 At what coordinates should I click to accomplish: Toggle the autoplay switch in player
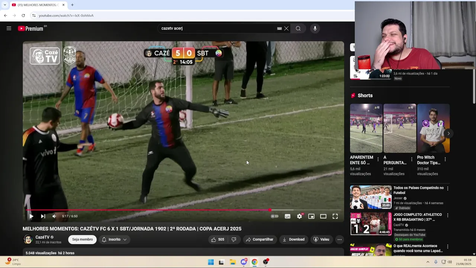pyautogui.click(x=274, y=216)
